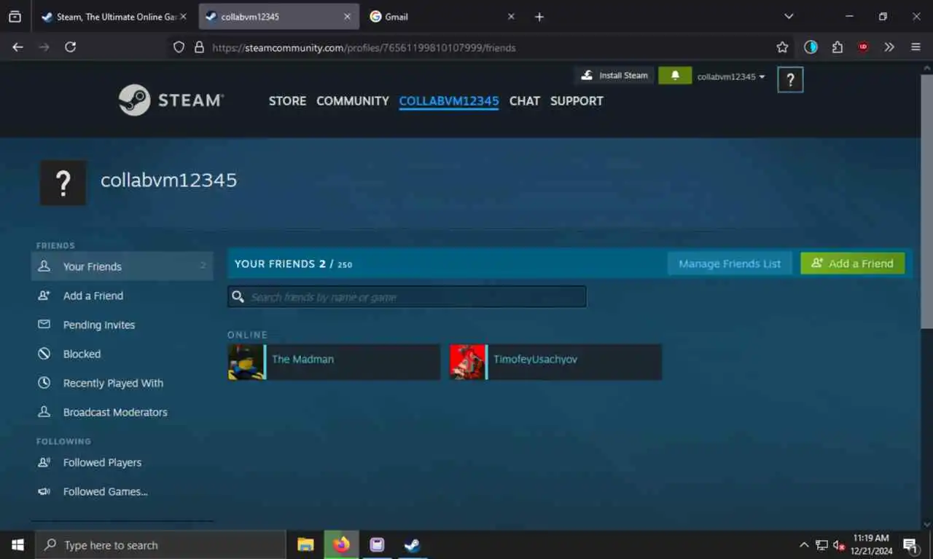Click the page vertical scrollbar thumb
This screenshot has width=933, height=559.
(x=926, y=201)
